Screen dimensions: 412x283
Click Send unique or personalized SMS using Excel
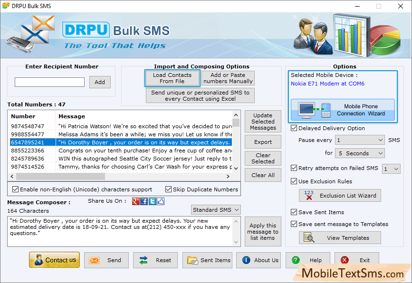click(200, 95)
